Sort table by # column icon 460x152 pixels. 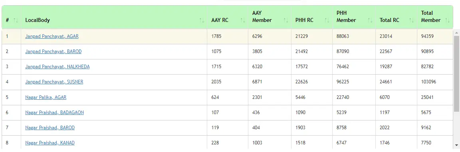pos(16,20)
